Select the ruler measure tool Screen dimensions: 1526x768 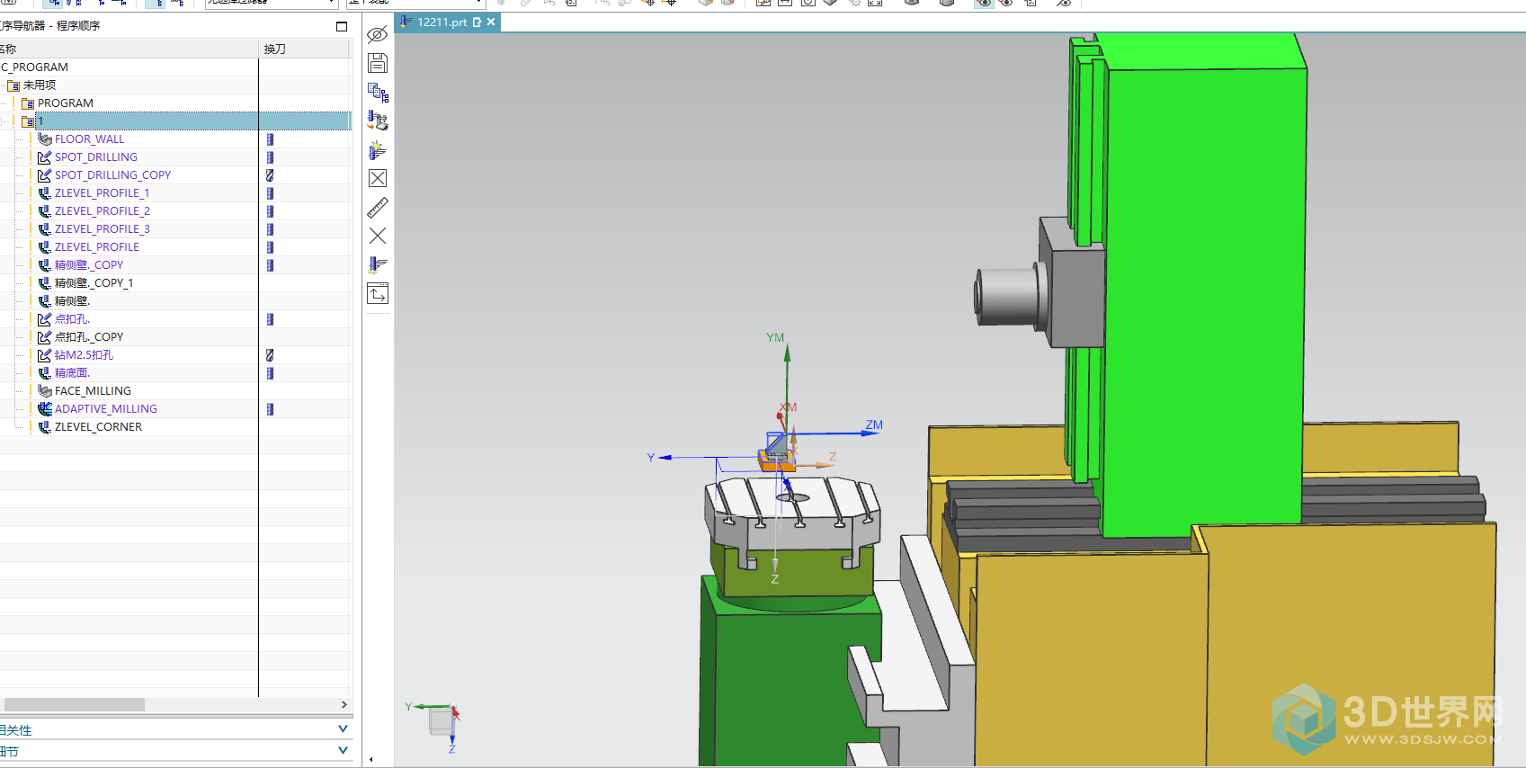point(378,207)
